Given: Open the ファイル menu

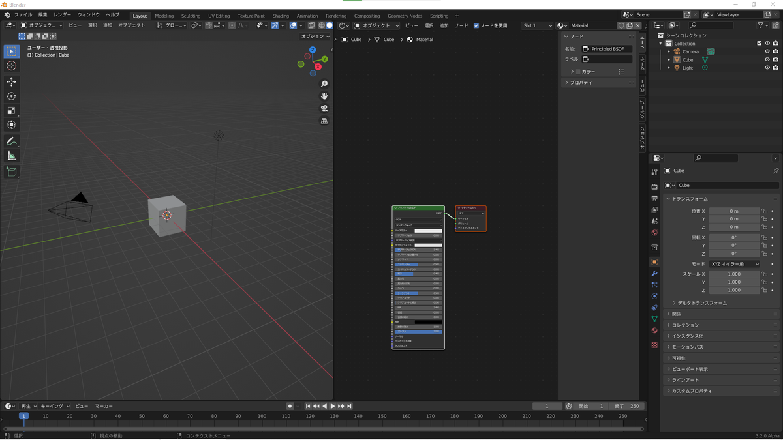Looking at the screenshot, I should point(23,14).
